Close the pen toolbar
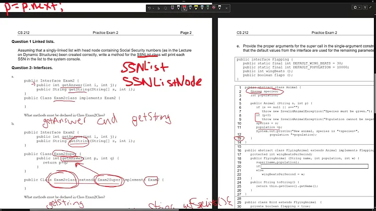The image size is (376, 211). [x=226, y=8]
